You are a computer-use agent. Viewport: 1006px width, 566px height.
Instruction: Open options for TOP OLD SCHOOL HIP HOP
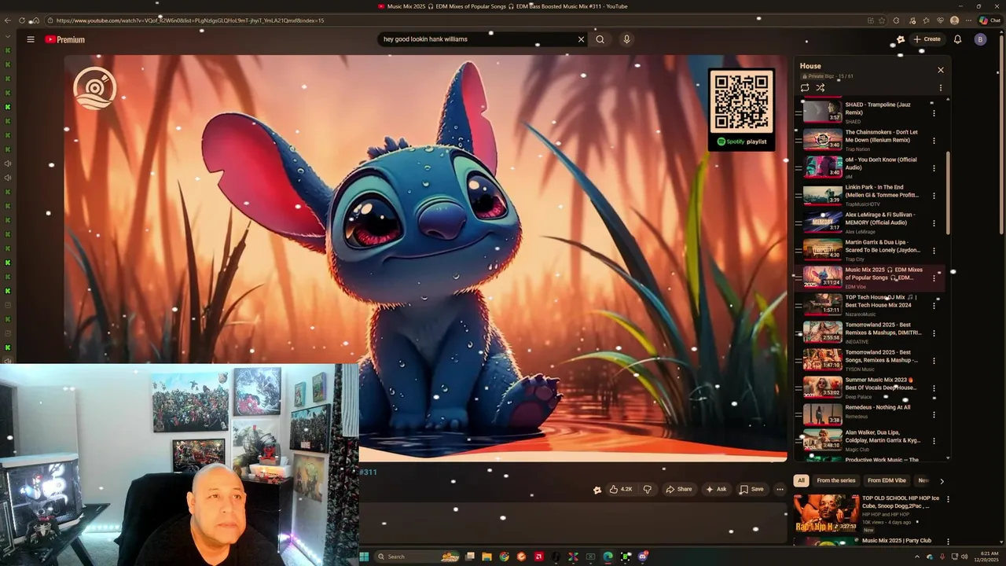pos(948,499)
